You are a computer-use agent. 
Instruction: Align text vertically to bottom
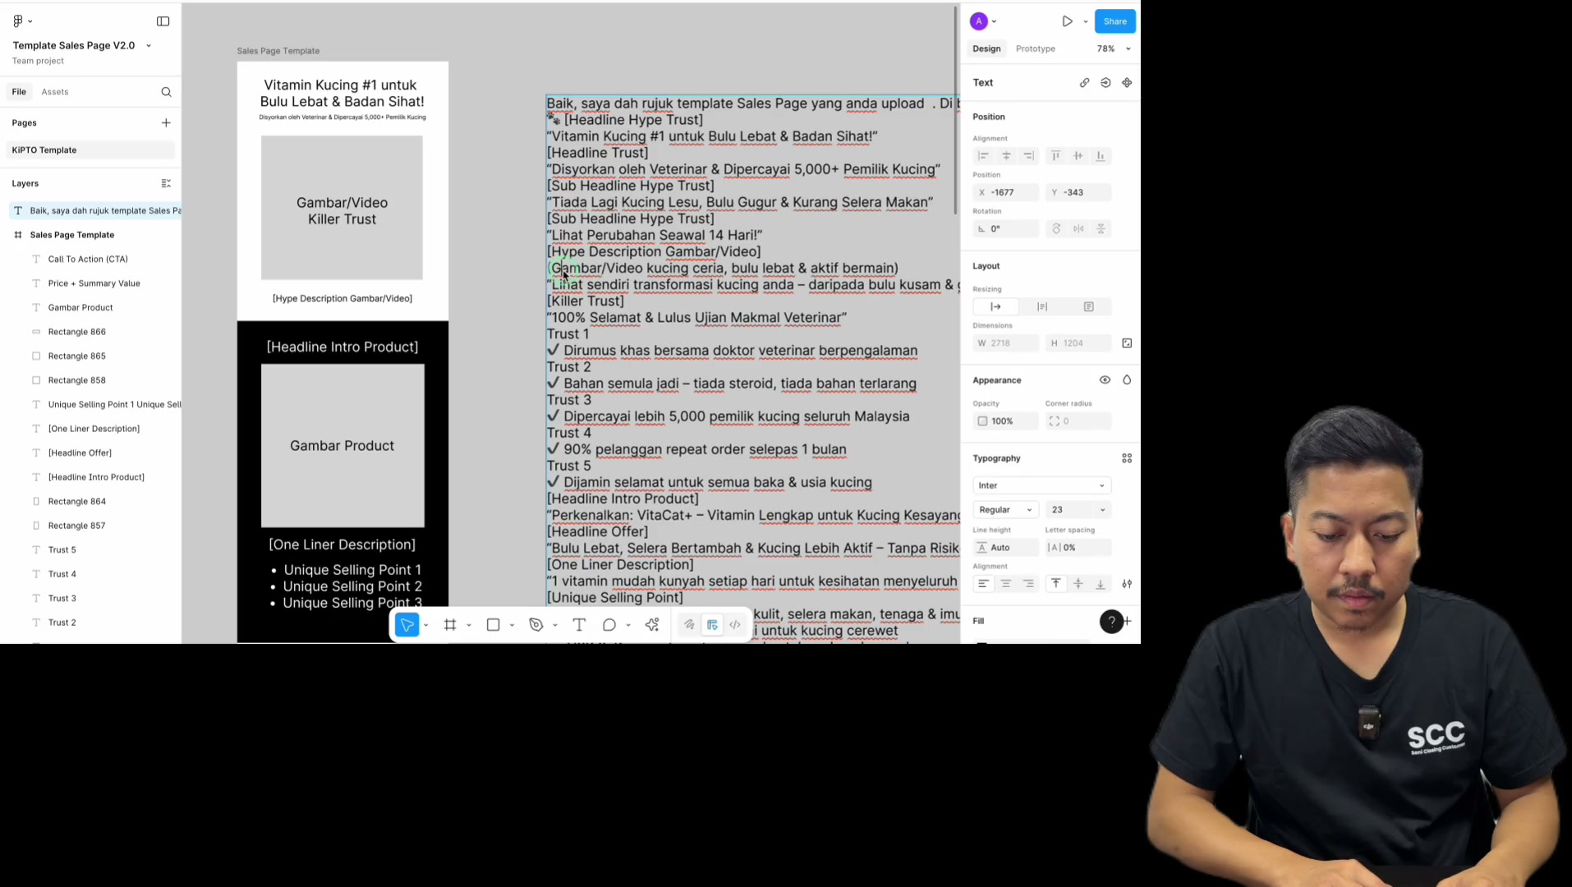[1101, 584]
